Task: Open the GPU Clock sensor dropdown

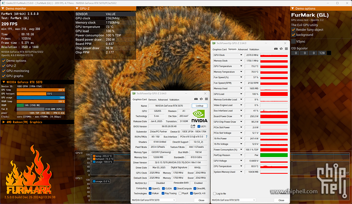Action: pyautogui.click(x=241, y=55)
